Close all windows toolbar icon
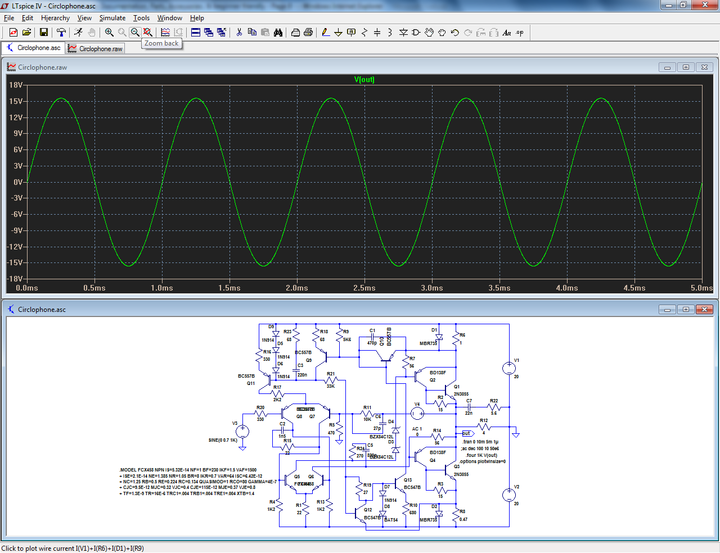The width and height of the screenshot is (720, 553). (x=222, y=33)
